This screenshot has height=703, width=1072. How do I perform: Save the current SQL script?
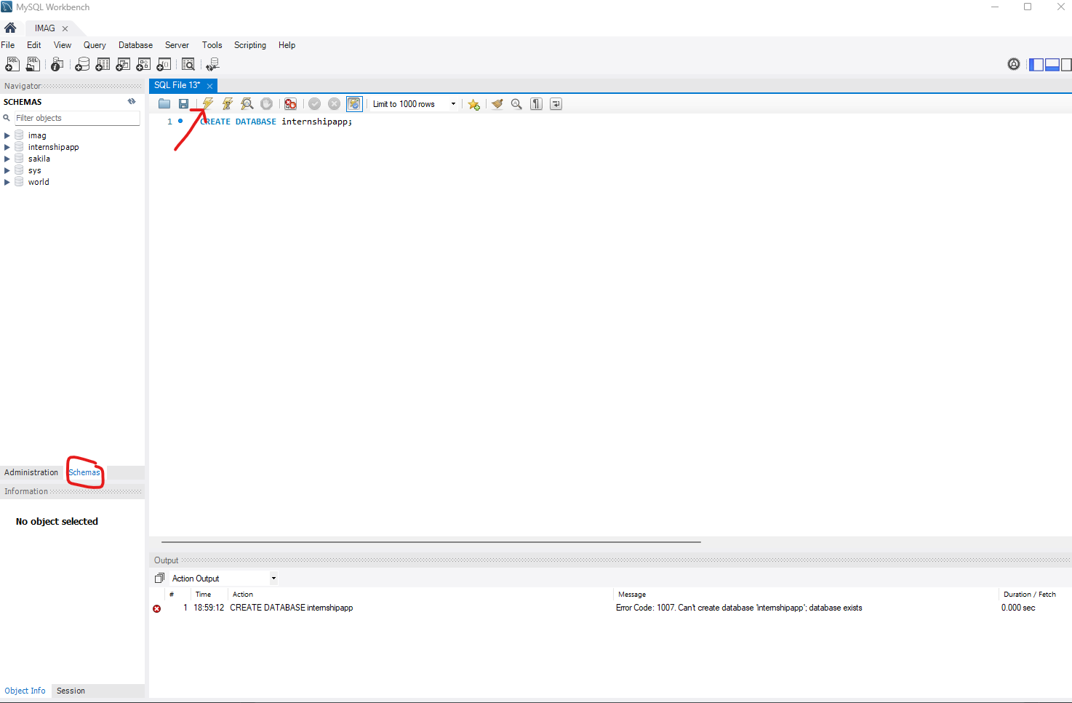pyautogui.click(x=183, y=103)
